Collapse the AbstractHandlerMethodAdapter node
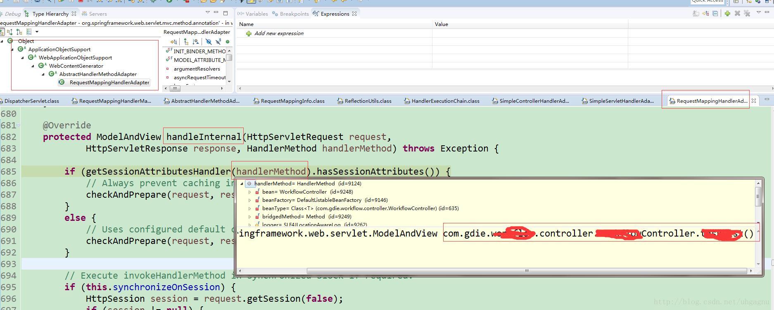This screenshot has width=774, height=310. (43, 74)
